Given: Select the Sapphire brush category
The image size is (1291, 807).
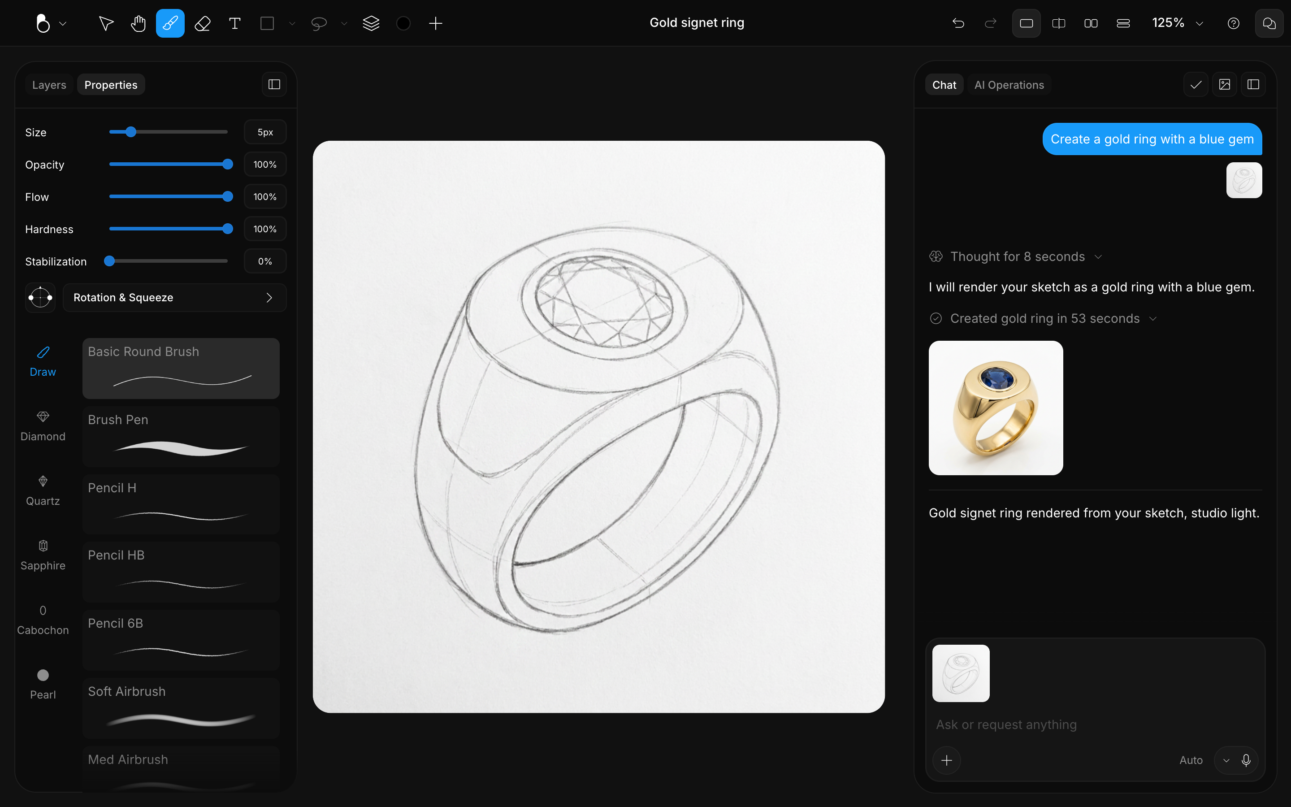Looking at the screenshot, I should (x=43, y=555).
